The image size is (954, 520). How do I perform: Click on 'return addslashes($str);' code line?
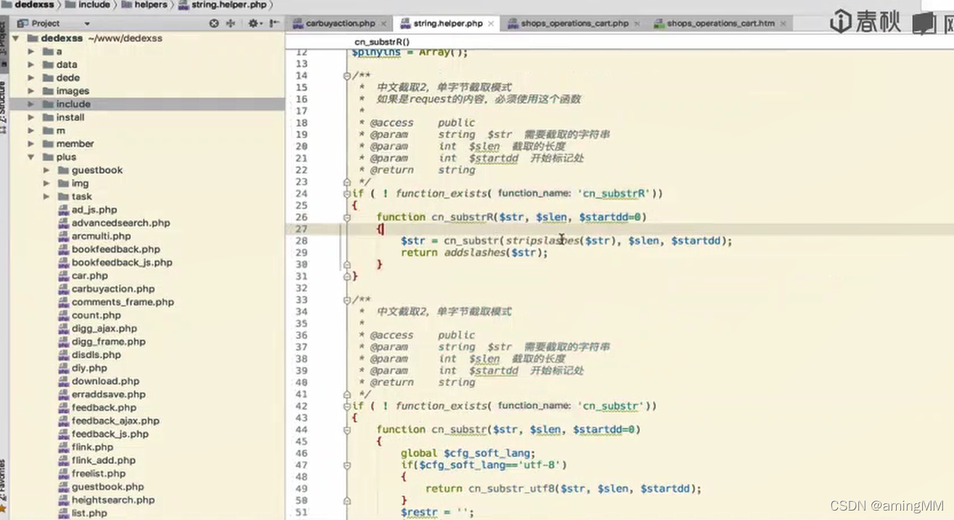(475, 252)
